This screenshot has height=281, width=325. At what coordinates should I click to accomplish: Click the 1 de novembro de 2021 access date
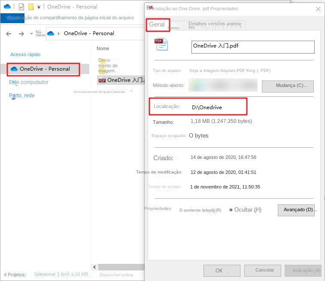pos(225,187)
